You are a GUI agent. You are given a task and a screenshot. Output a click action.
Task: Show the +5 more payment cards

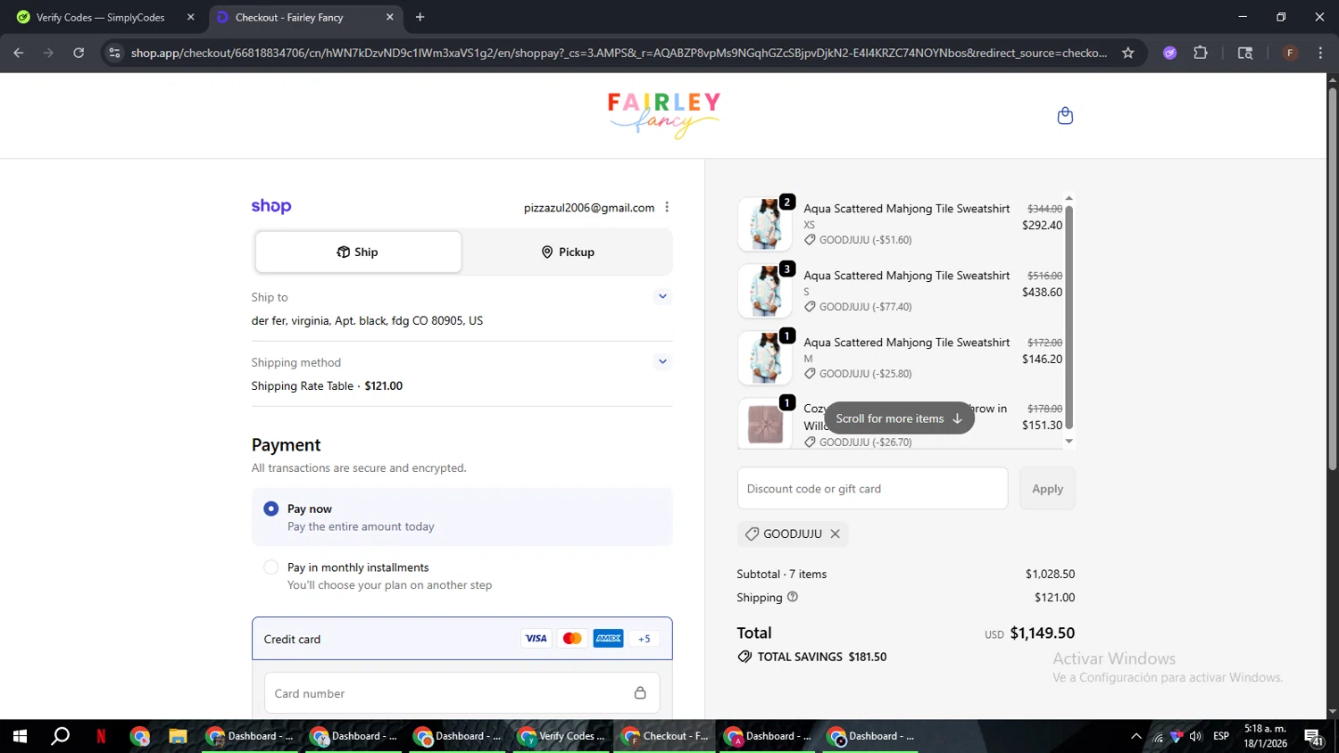pos(645,638)
